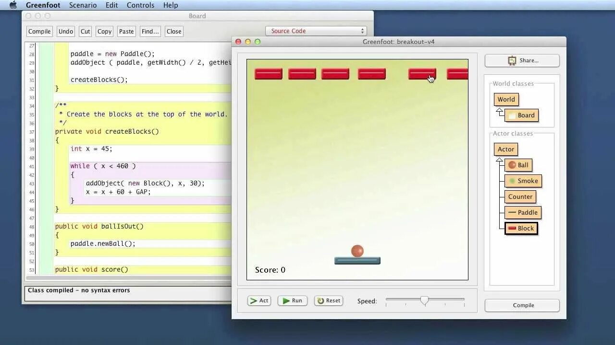The height and width of the screenshot is (345, 615).
Task: Open the Scenario menu
Action: 83,5
